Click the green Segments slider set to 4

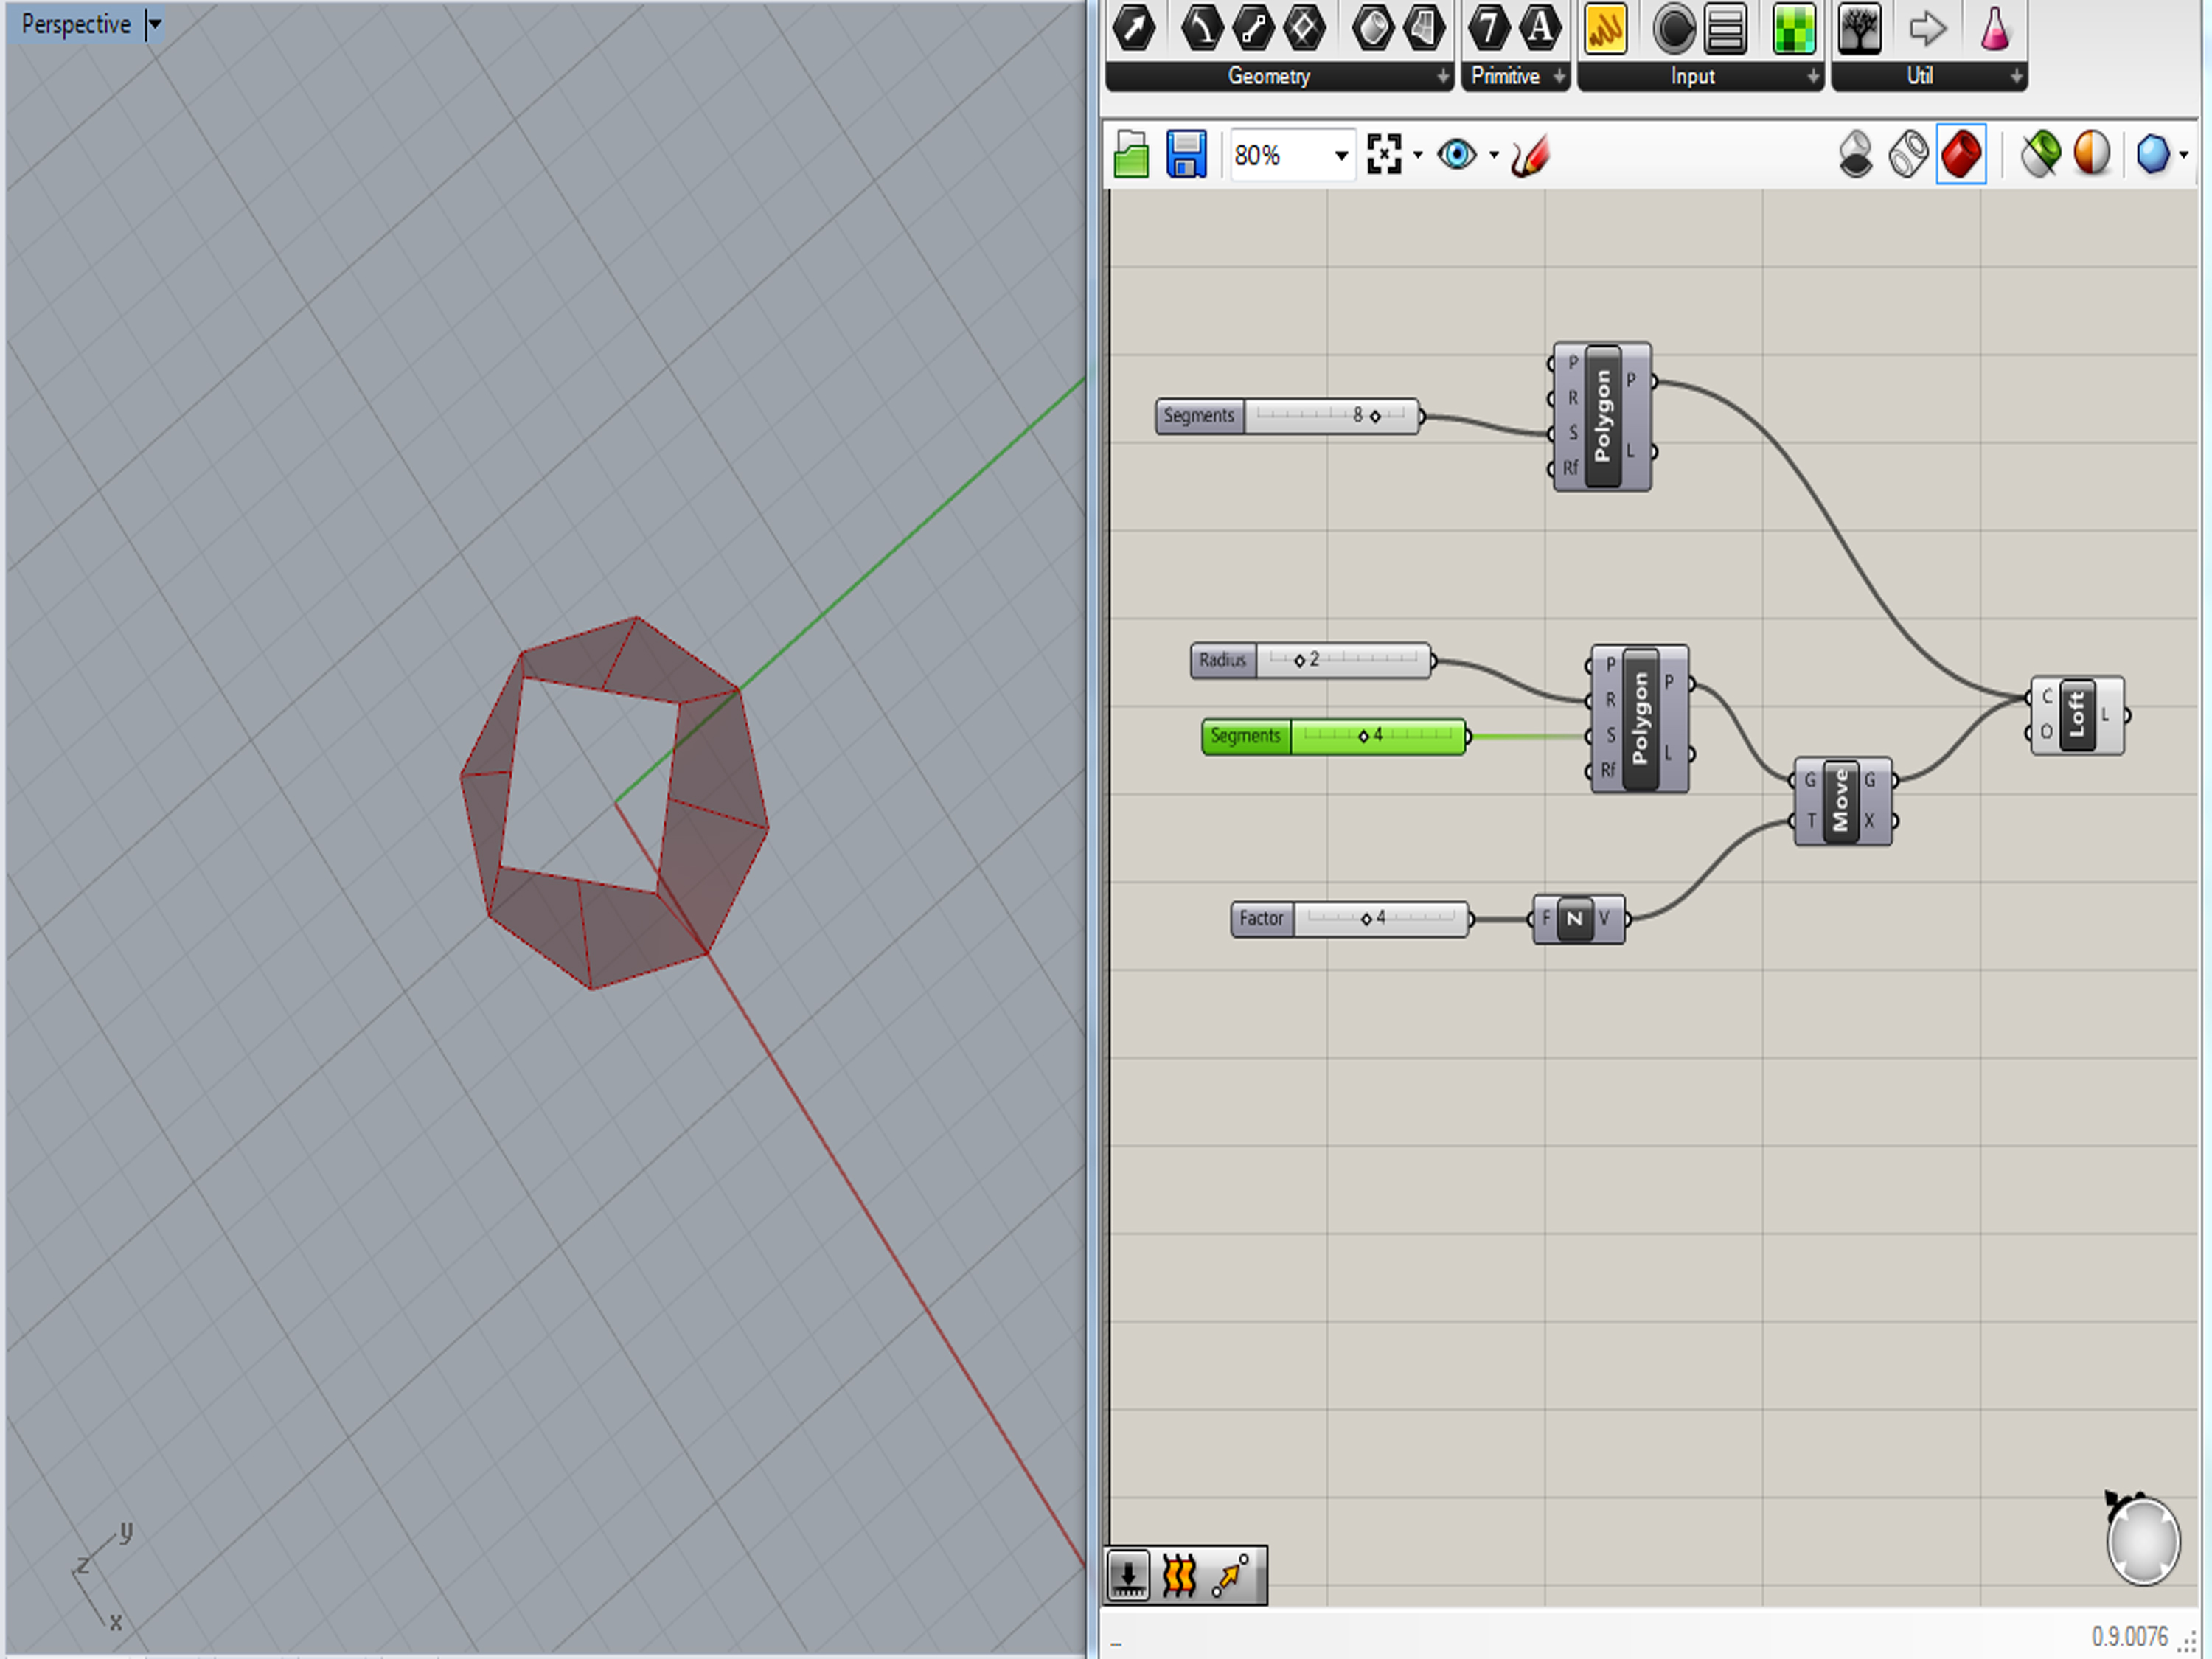tap(1334, 736)
